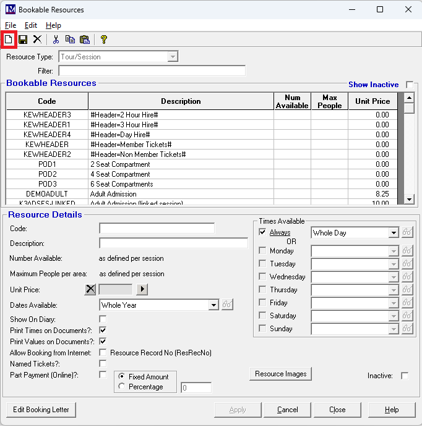
Task: Enable the Wednesday checkbox
Action: (262, 277)
